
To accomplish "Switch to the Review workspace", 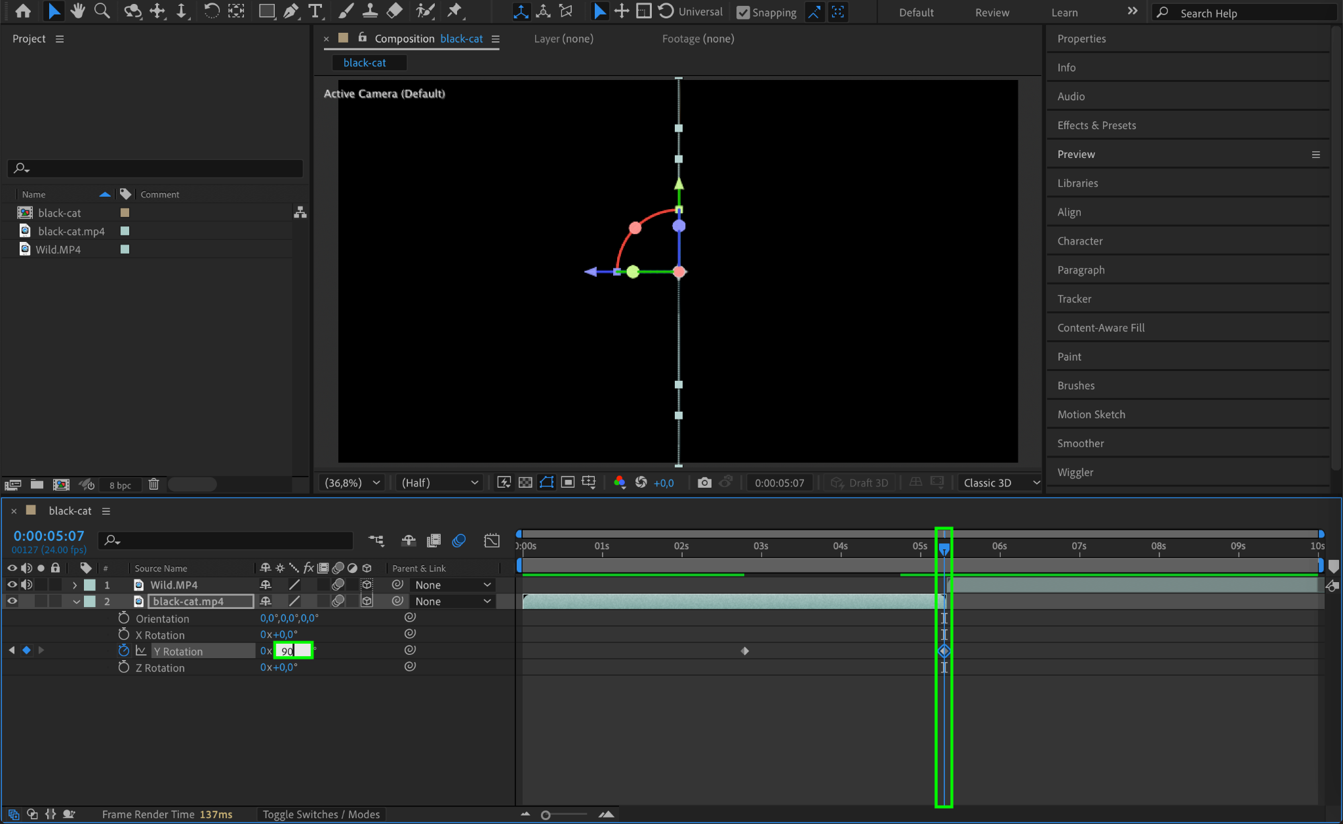I will tap(992, 12).
